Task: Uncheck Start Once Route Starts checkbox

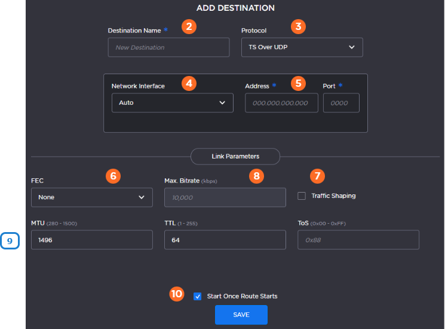Action: (198, 296)
